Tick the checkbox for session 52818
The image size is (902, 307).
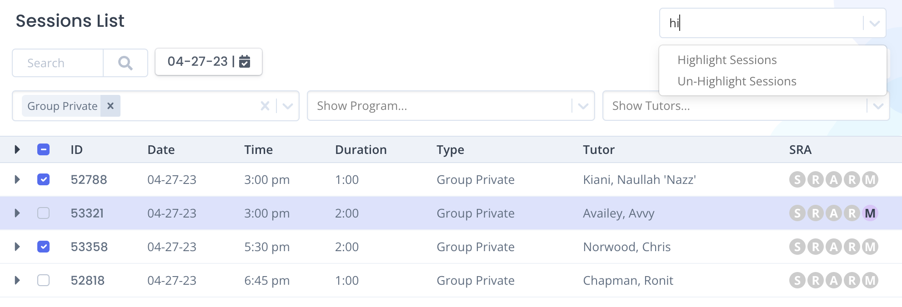click(x=44, y=280)
